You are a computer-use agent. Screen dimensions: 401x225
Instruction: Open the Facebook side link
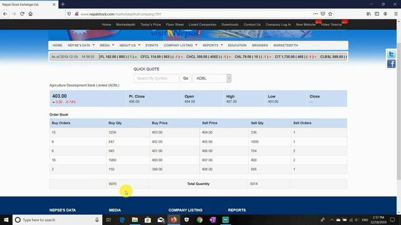(391, 64)
